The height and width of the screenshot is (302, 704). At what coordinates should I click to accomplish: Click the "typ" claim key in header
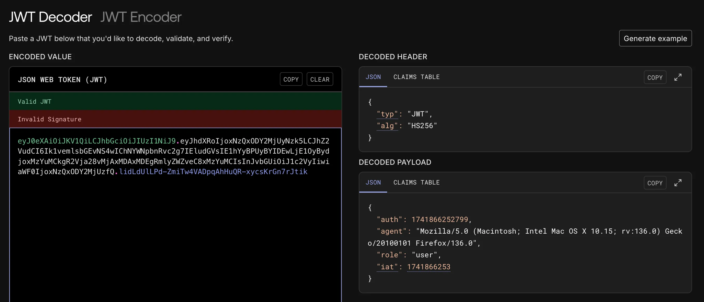point(387,114)
